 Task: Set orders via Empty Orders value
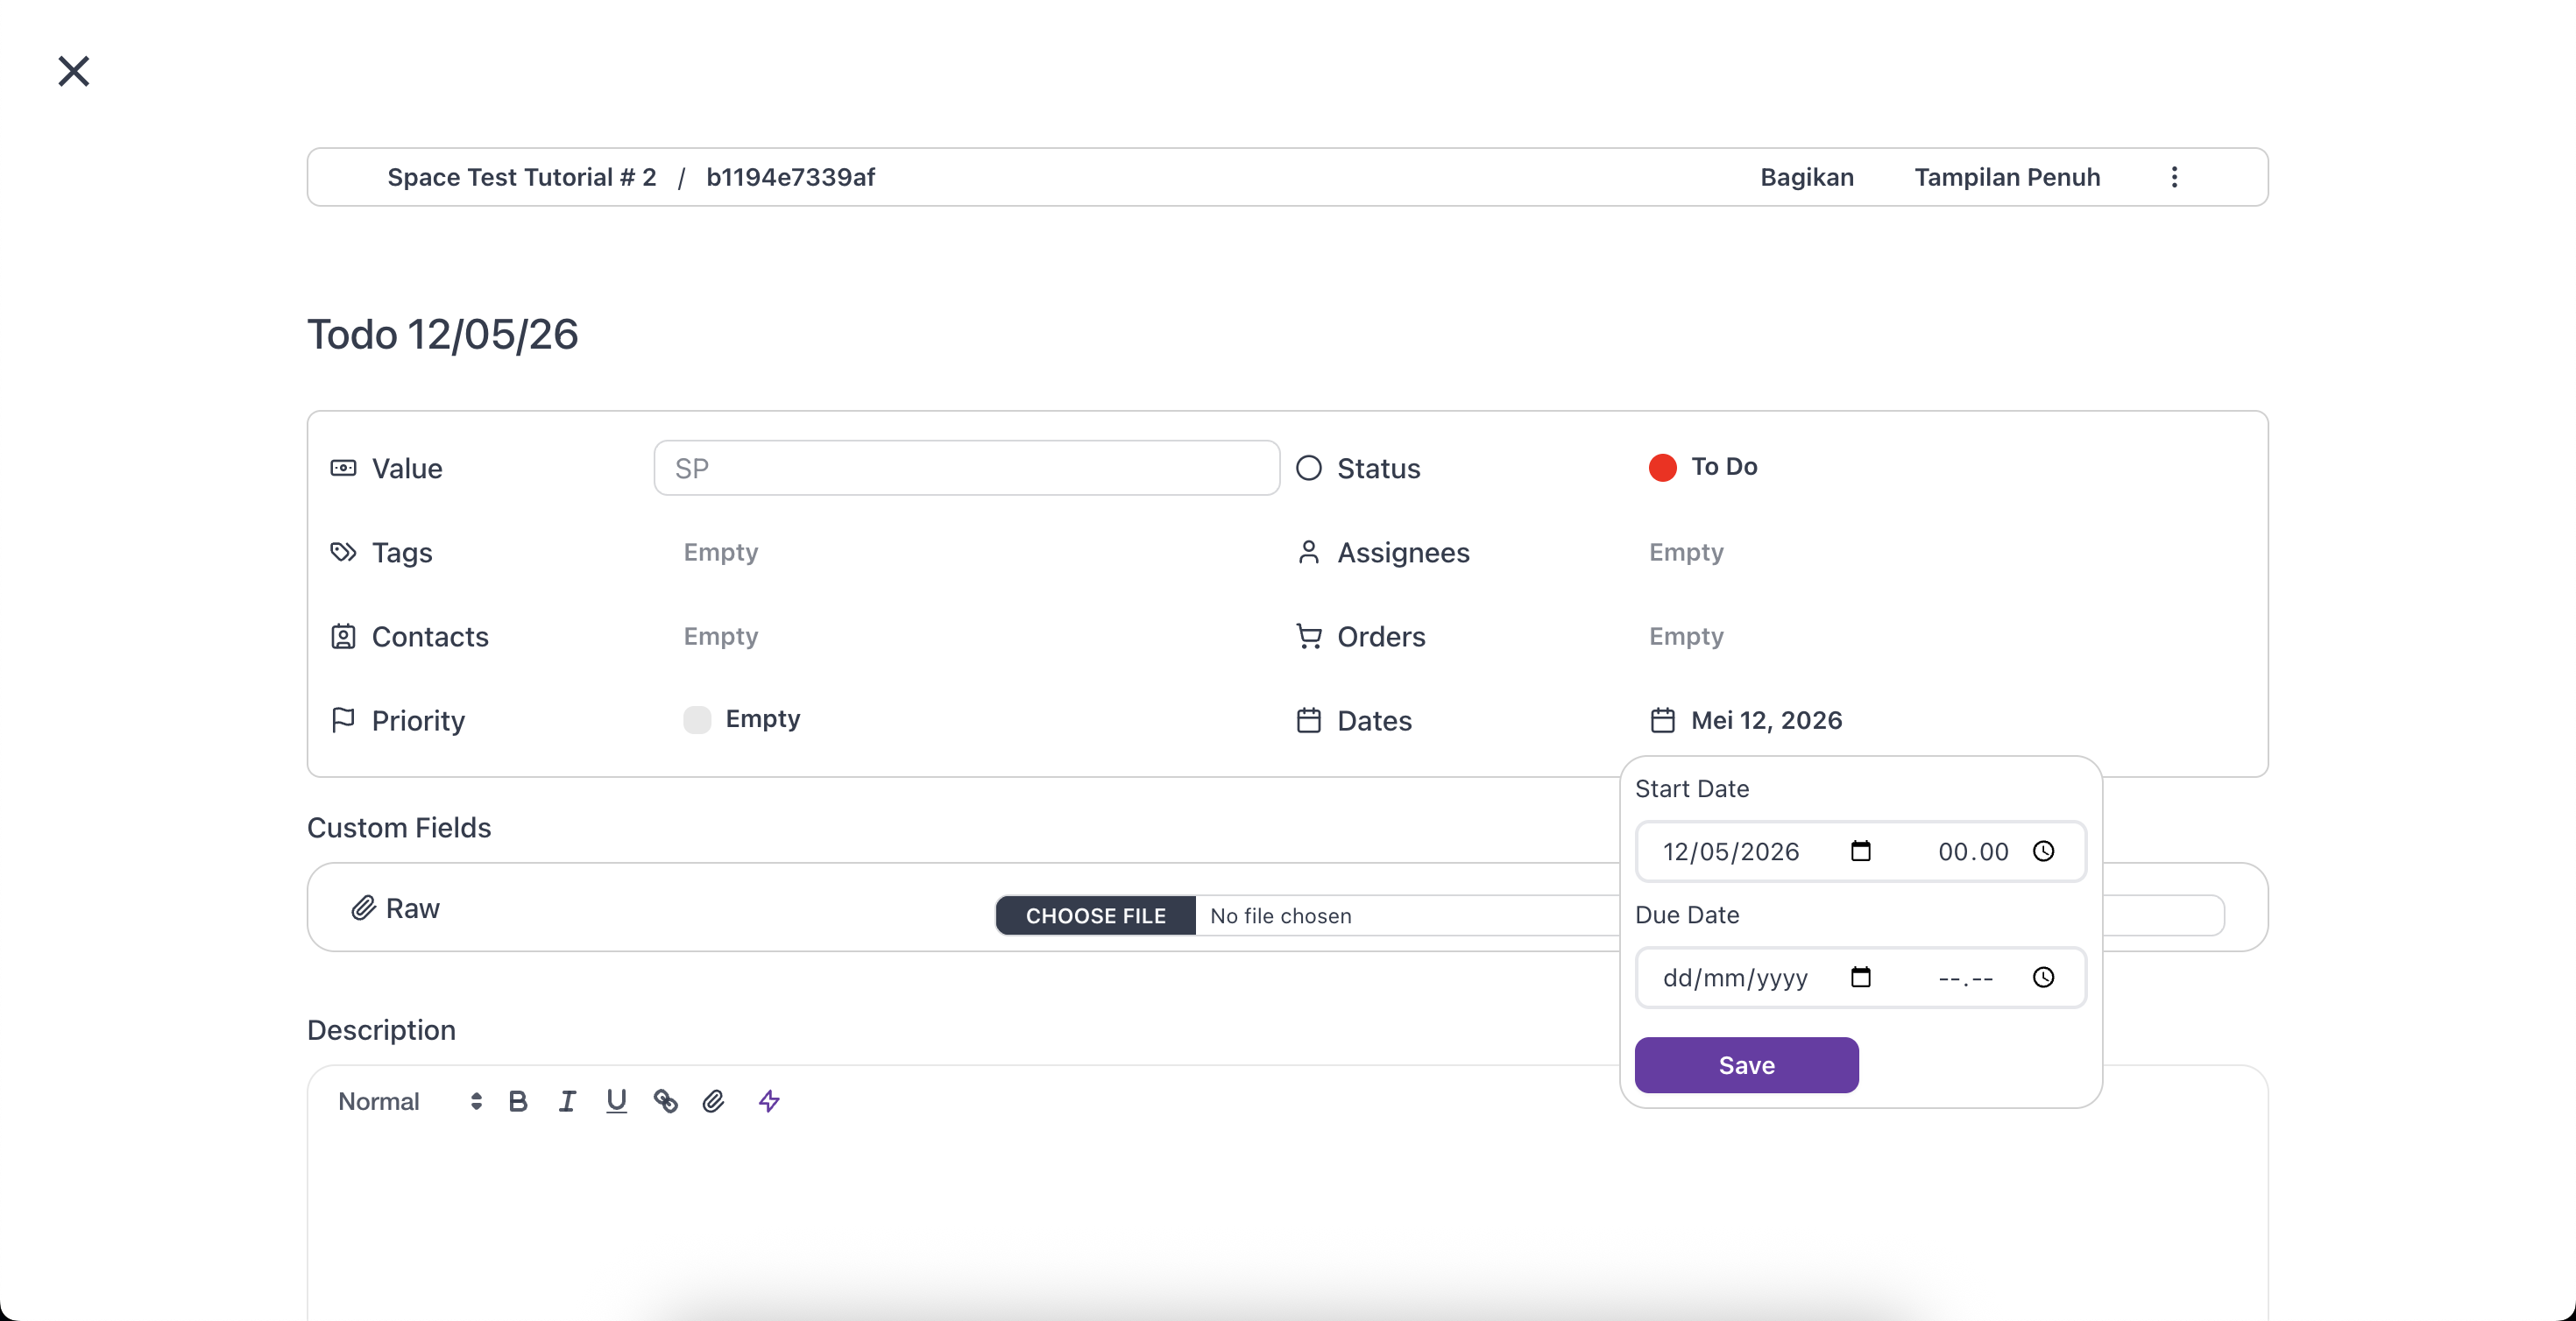click(1685, 636)
